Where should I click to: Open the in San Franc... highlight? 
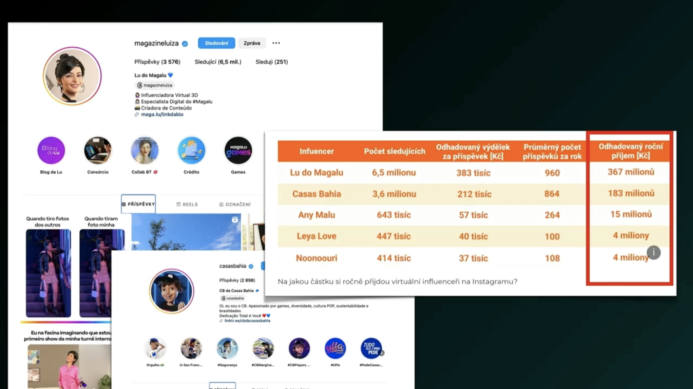(x=191, y=348)
